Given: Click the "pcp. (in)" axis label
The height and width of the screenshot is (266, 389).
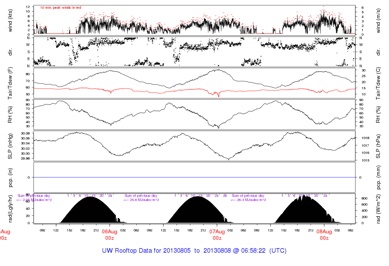Looking at the screenshot, I should pyautogui.click(x=10, y=177).
